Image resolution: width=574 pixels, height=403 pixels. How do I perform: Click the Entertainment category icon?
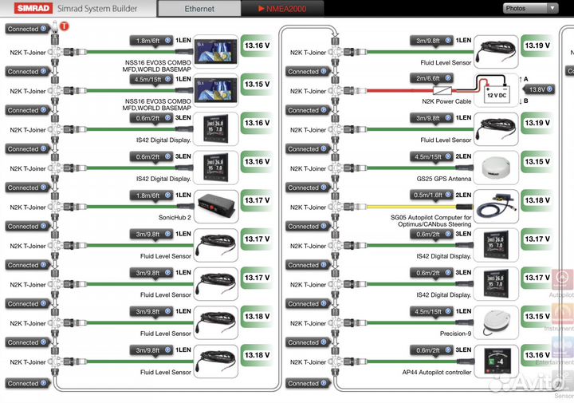[x=563, y=349]
